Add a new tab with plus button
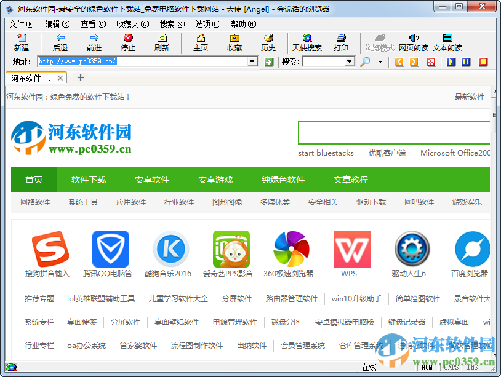The width and height of the screenshot is (501, 377). click(x=81, y=77)
